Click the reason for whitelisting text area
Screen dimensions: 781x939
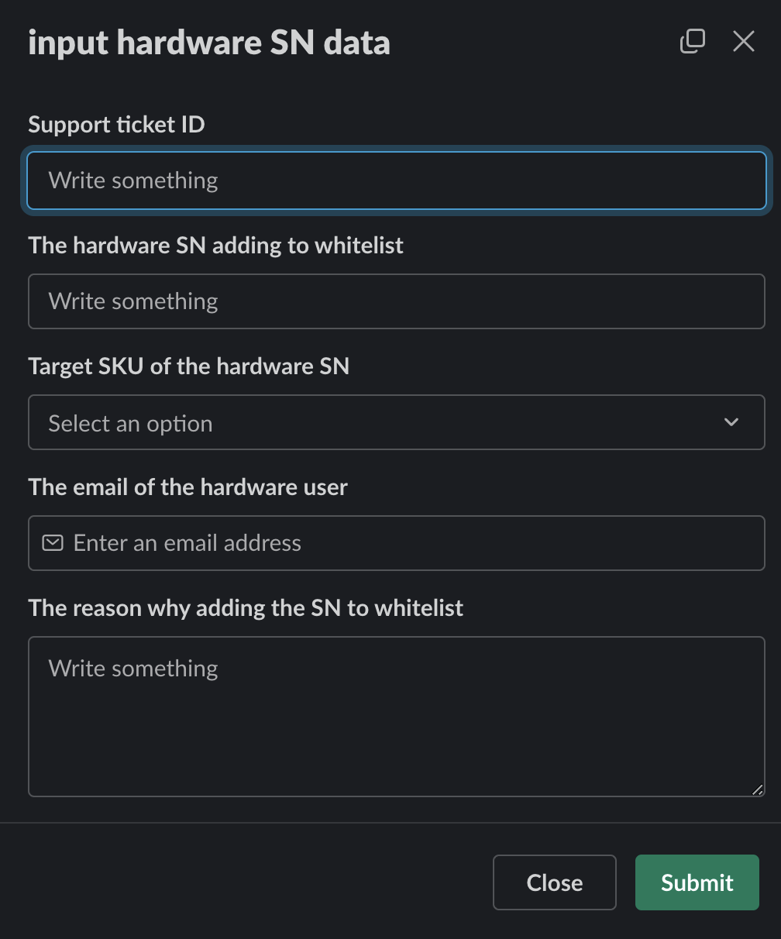click(397, 717)
